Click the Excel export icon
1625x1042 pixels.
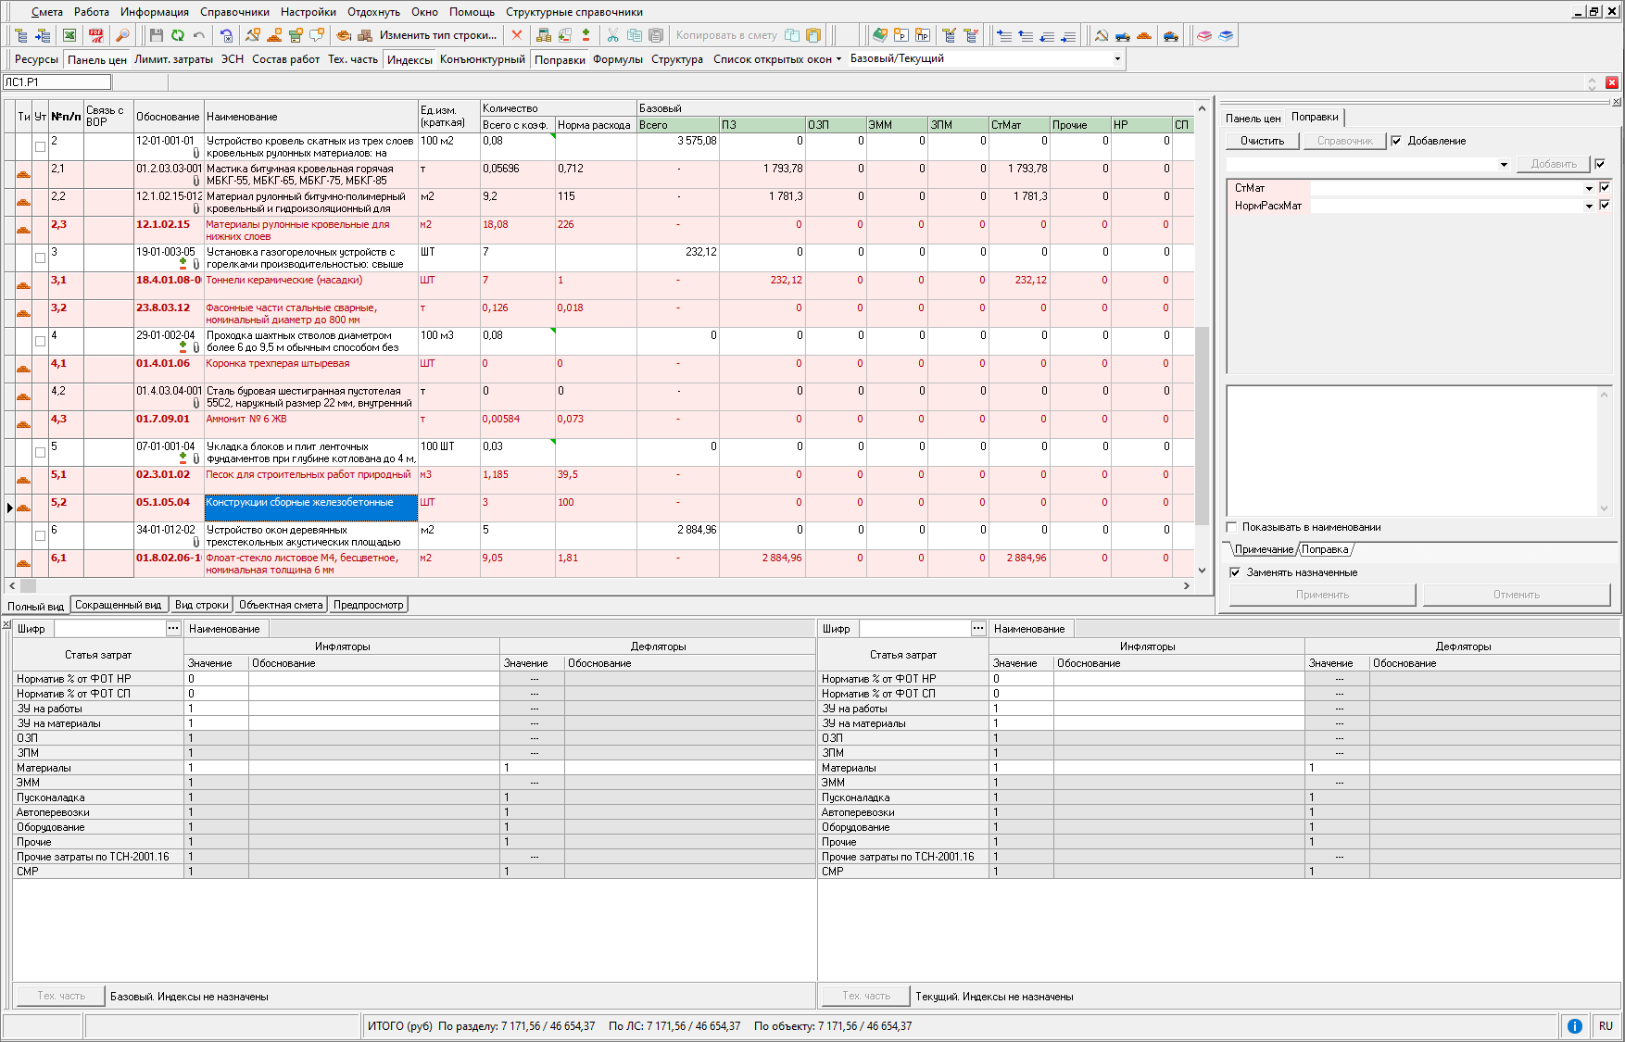(x=69, y=35)
